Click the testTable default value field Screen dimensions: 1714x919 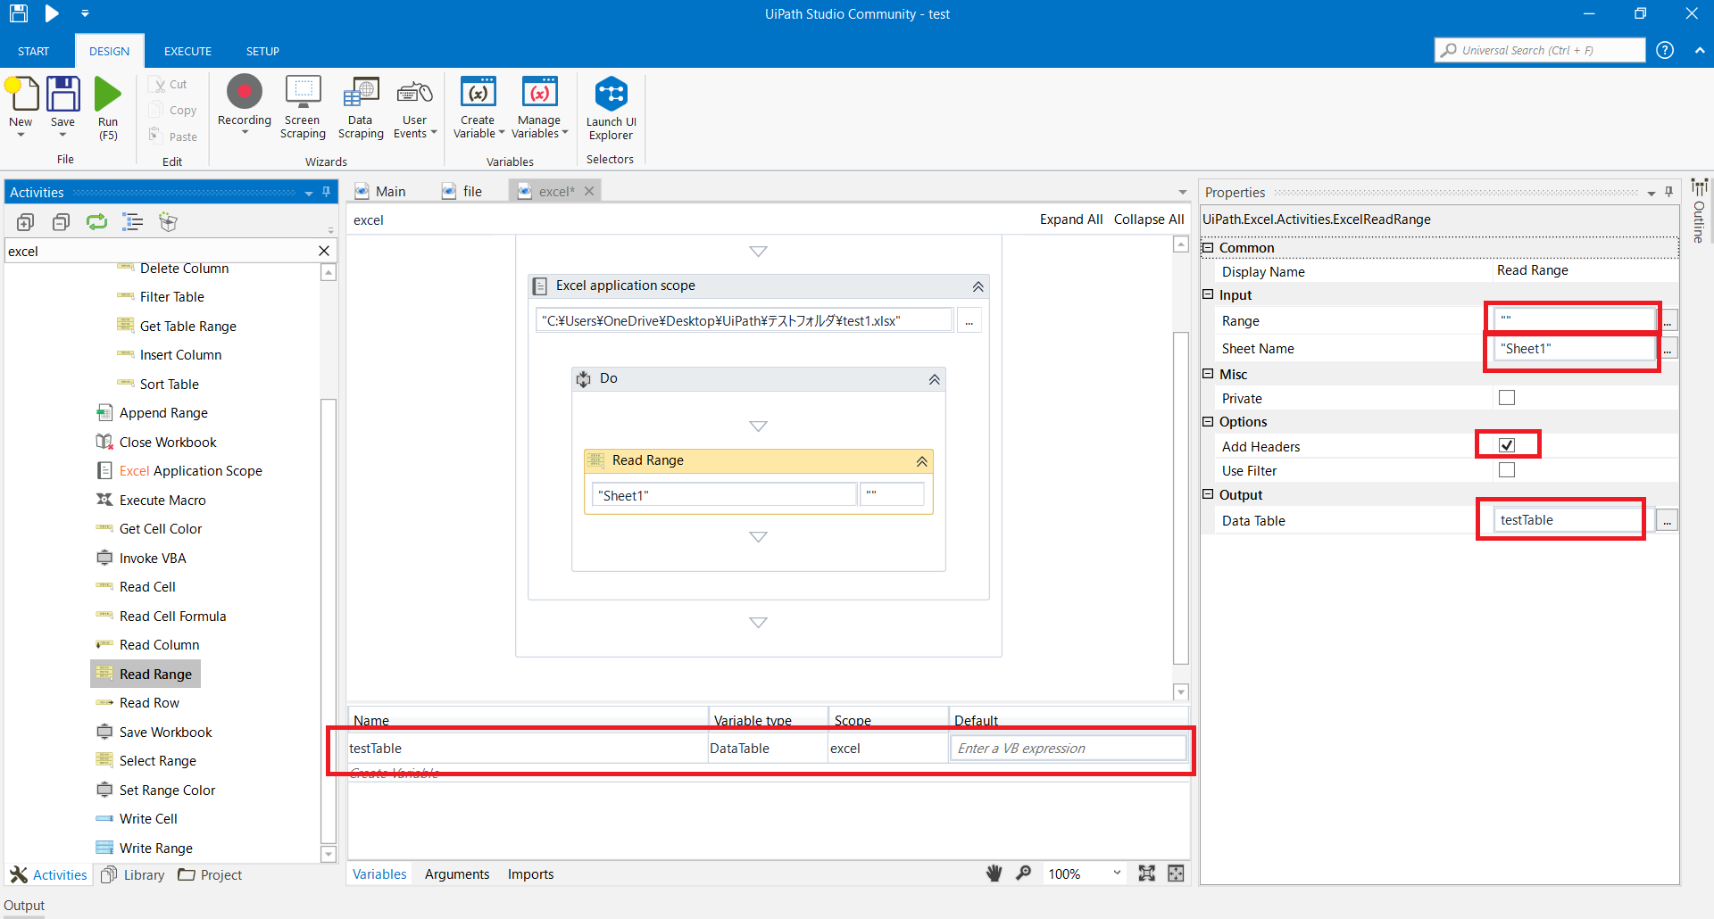pos(1069,749)
